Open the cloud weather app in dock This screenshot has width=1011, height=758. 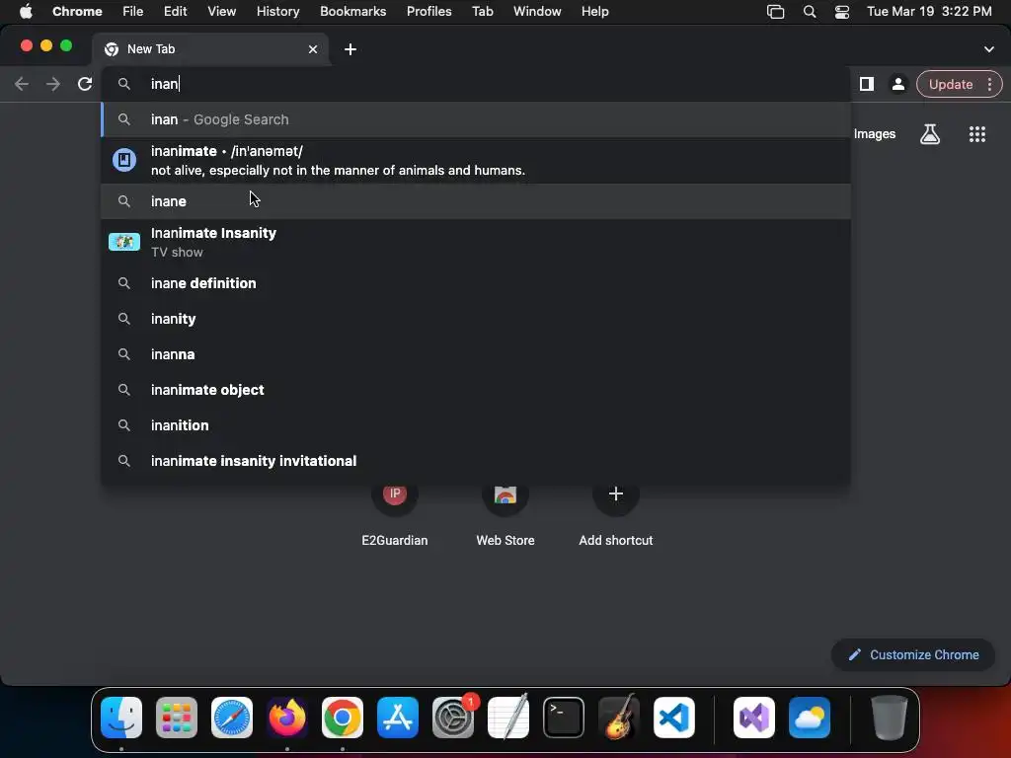tap(810, 718)
